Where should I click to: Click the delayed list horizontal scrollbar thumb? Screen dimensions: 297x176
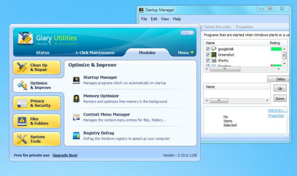click(x=219, y=100)
